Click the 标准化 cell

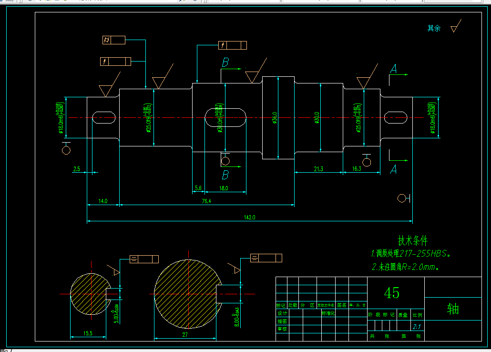point(328,313)
